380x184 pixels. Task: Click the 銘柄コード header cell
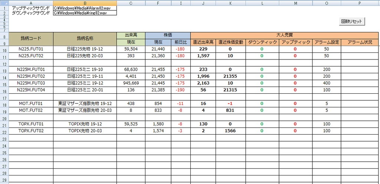[x=31, y=39]
